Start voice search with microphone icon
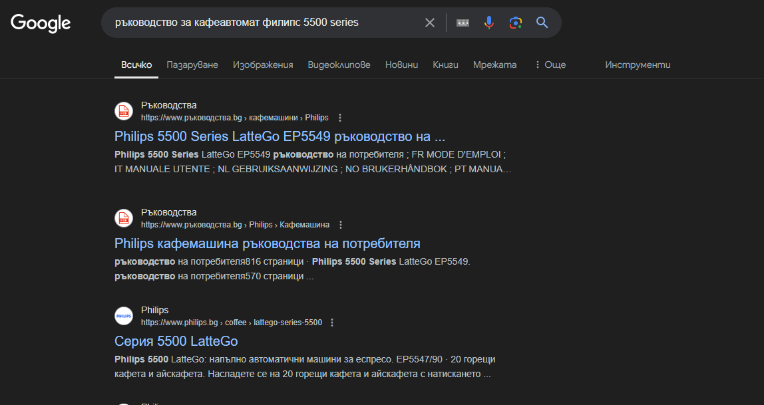The image size is (764, 405). (489, 23)
